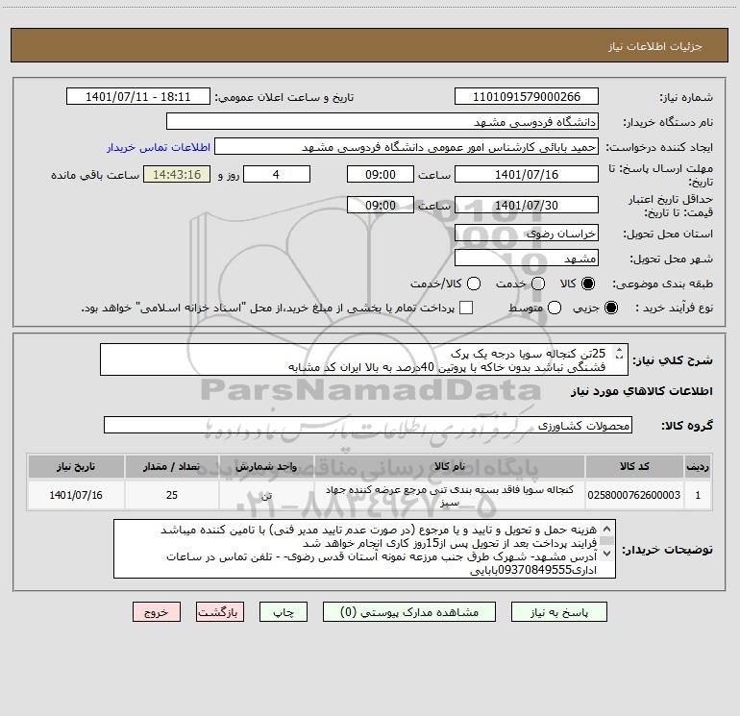The width and height of the screenshot is (740, 716).
Task: Click the product name cell کنجاله سویا
Action: click(x=450, y=495)
